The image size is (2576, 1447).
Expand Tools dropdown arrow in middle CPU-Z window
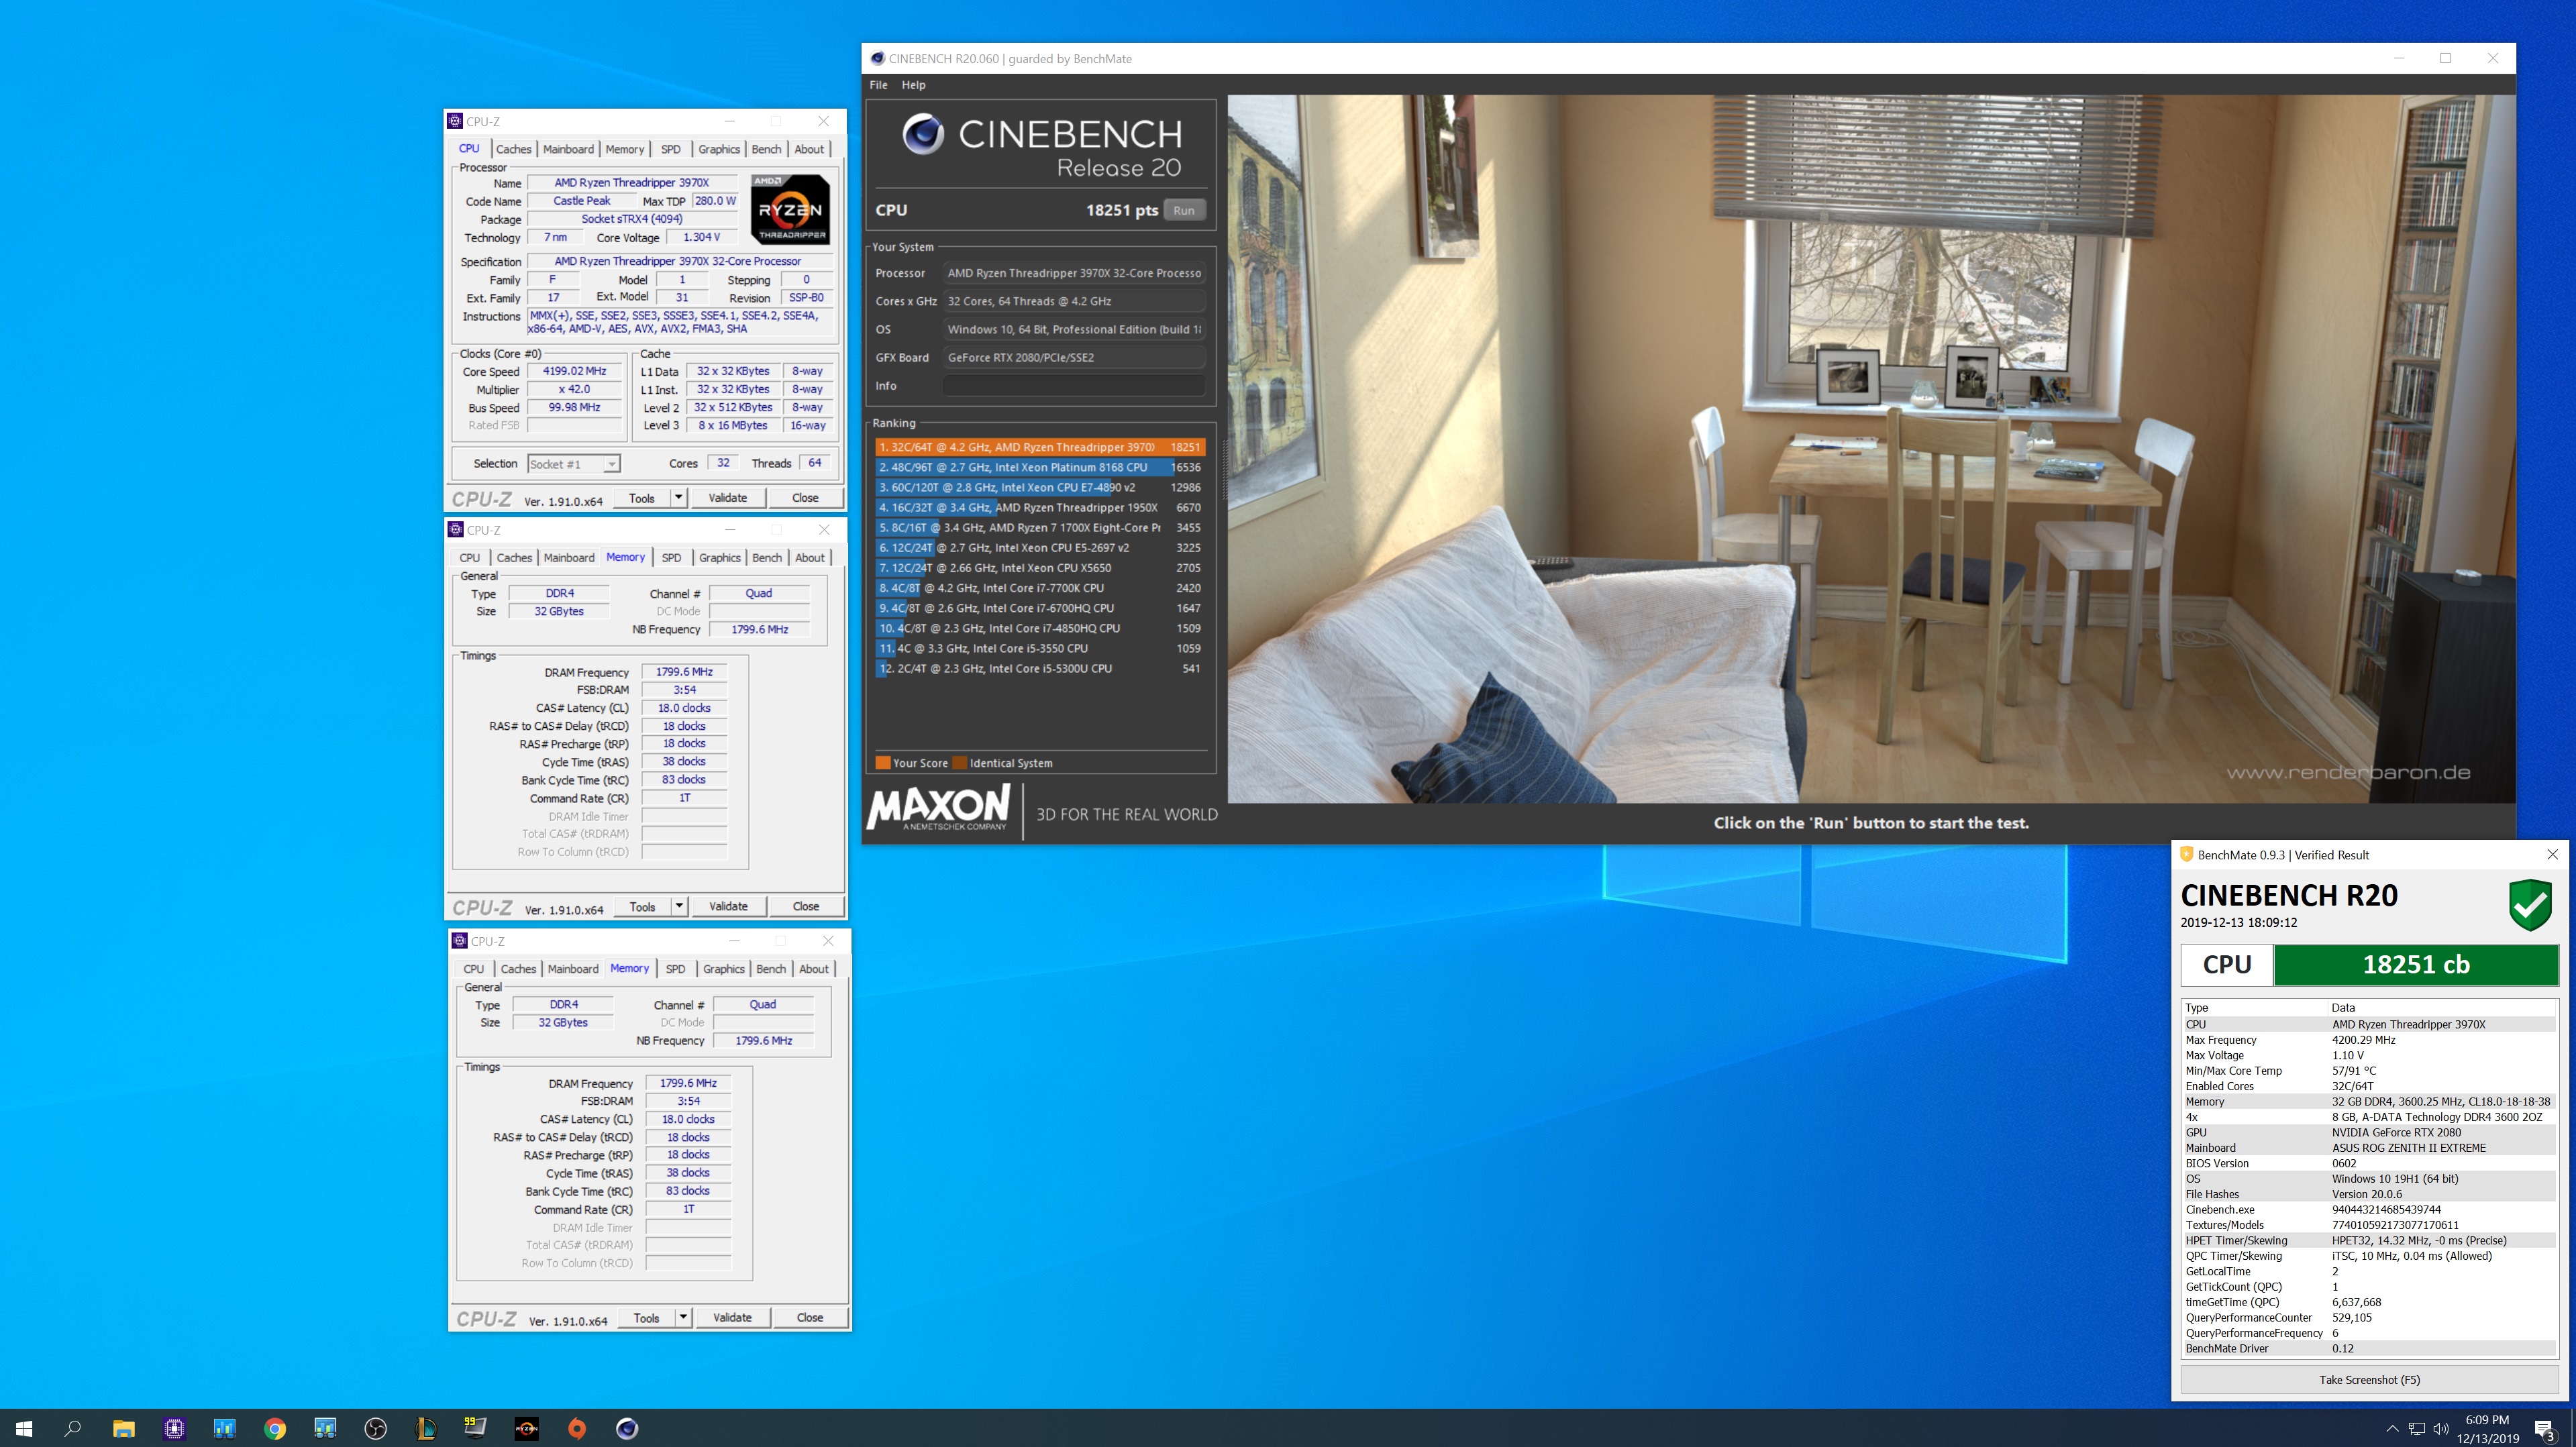pyautogui.click(x=679, y=906)
